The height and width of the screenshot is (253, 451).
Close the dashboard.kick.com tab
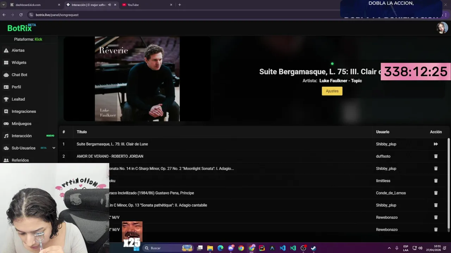59,5
